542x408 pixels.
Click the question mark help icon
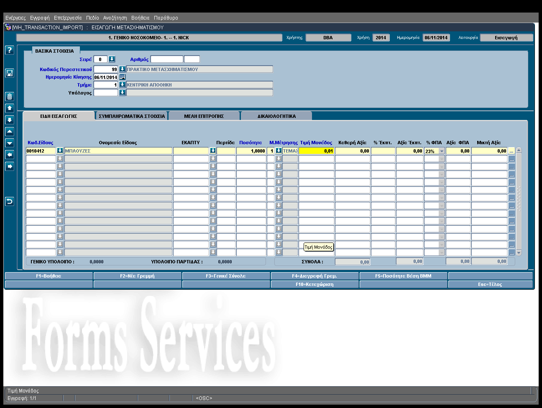[10, 50]
